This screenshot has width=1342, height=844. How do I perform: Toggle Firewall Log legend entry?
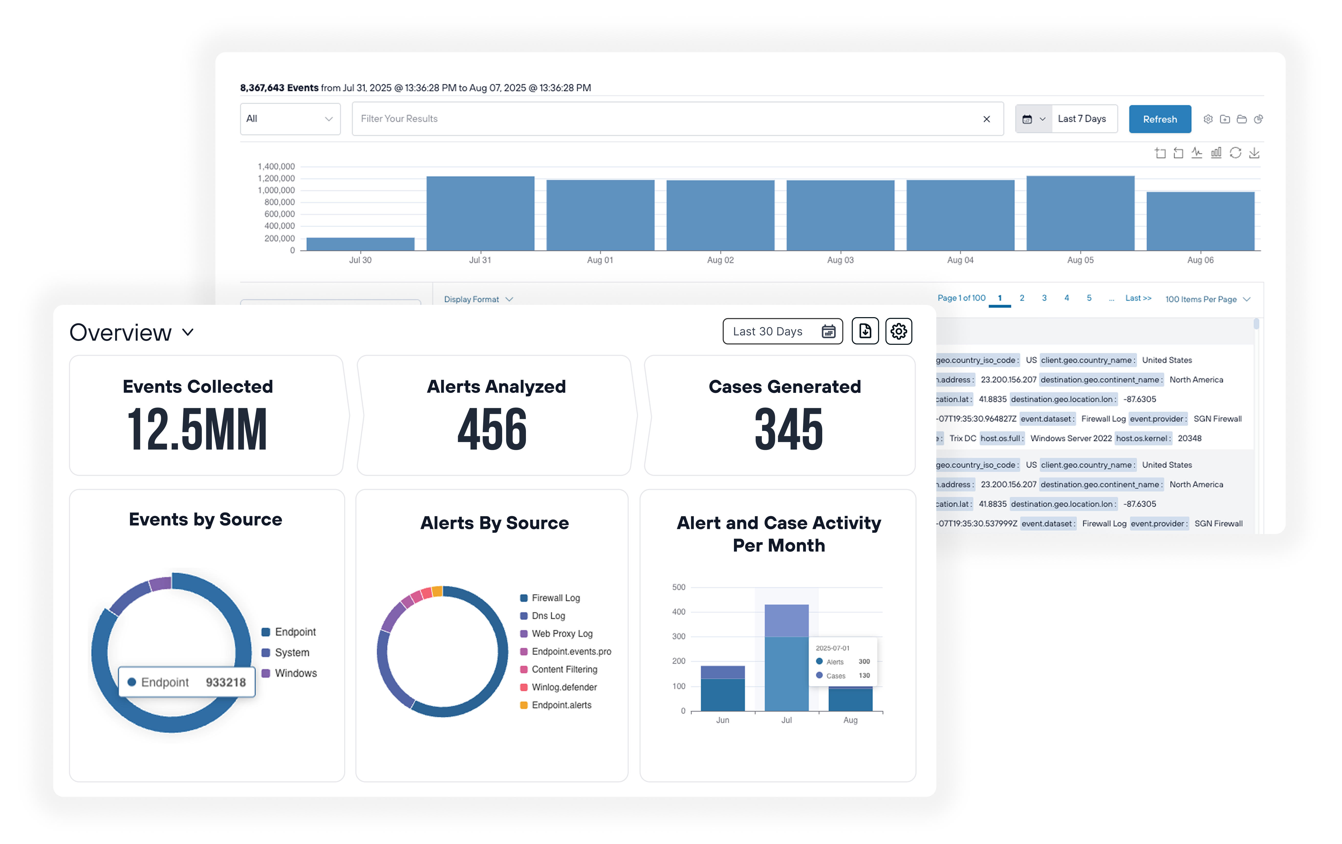pos(550,598)
